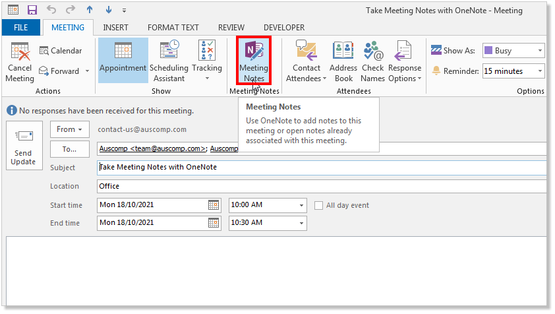Screen dimensions: 555x314
Task: Click the Undo arrow icon
Action: [x=51, y=10]
